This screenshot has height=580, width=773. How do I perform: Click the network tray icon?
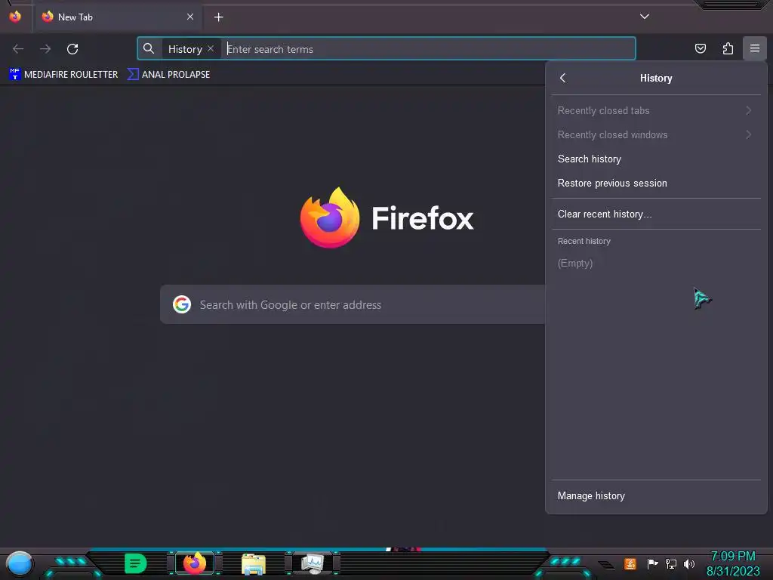coord(671,563)
